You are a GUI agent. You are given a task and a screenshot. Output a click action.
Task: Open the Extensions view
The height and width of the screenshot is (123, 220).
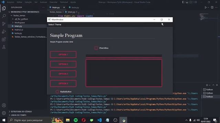tap(4, 39)
